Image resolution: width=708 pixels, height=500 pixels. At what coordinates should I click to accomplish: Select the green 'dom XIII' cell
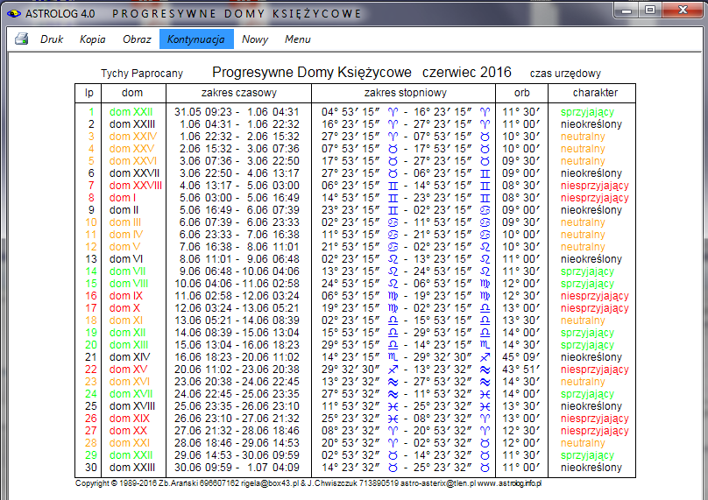[129, 345]
